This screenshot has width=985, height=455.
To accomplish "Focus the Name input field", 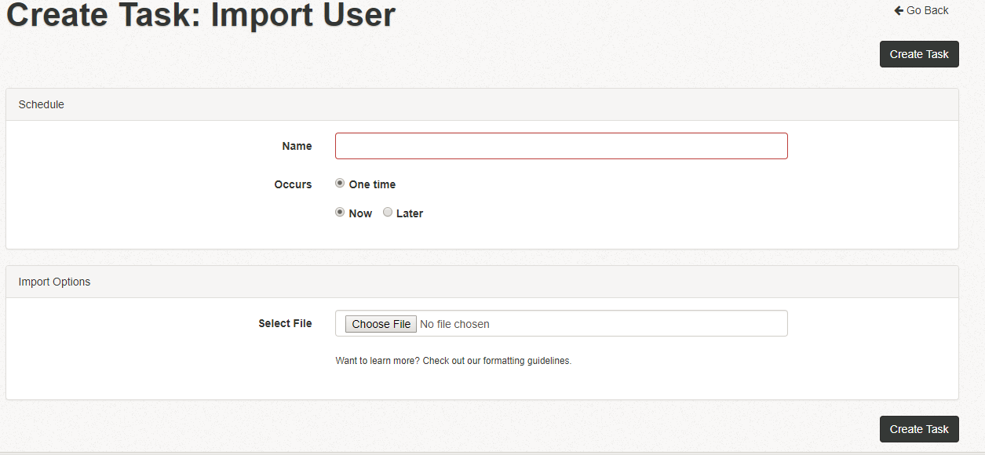I will pyautogui.click(x=561, y=146).
